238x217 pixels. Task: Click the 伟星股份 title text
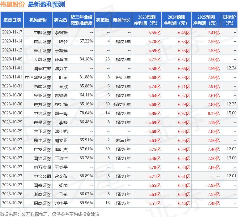pos(12,4)
